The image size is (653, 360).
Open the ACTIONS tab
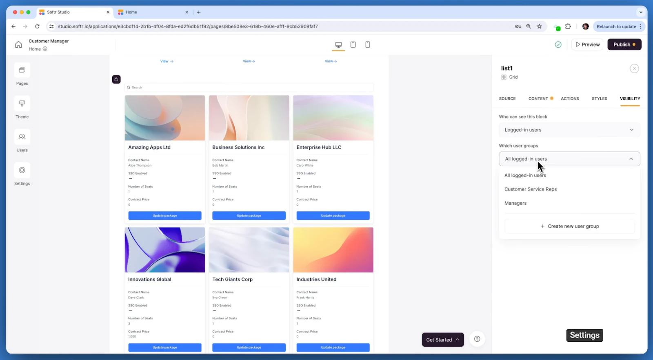[570, 99]
